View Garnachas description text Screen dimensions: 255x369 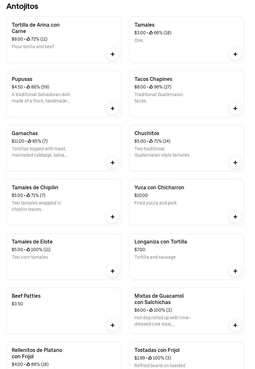pyautogui.click(x=39, y=152)
